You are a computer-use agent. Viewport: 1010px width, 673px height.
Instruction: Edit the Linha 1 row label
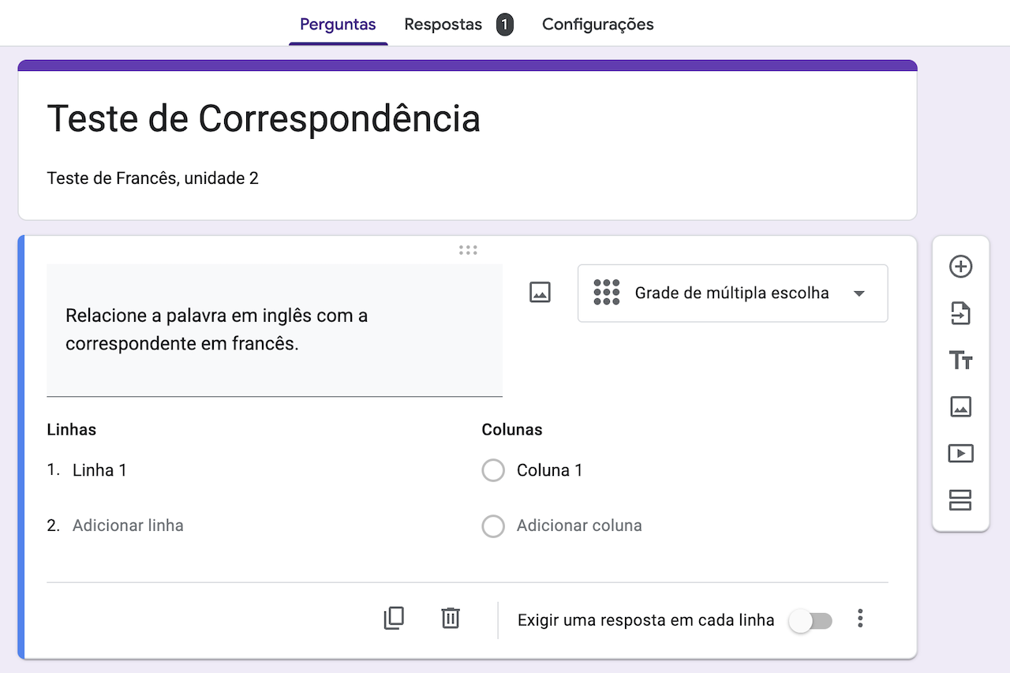click(x=99, y=471)
